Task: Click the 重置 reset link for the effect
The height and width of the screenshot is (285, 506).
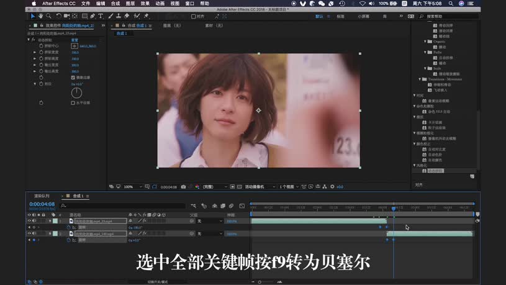Action: click(75, 40)
